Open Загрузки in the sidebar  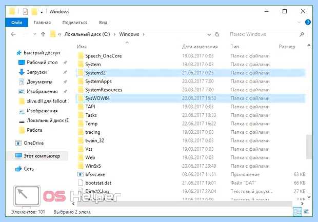37,72
